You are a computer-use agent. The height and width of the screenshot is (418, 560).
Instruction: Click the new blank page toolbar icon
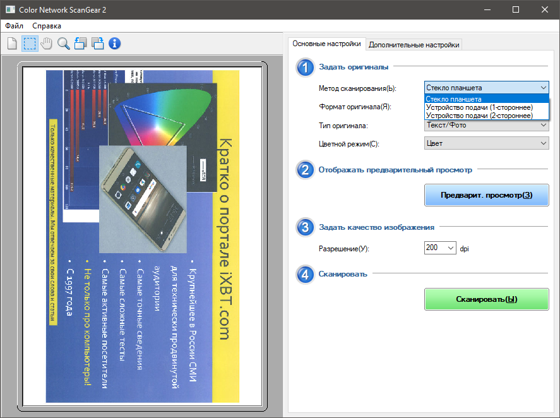(12, 44)
